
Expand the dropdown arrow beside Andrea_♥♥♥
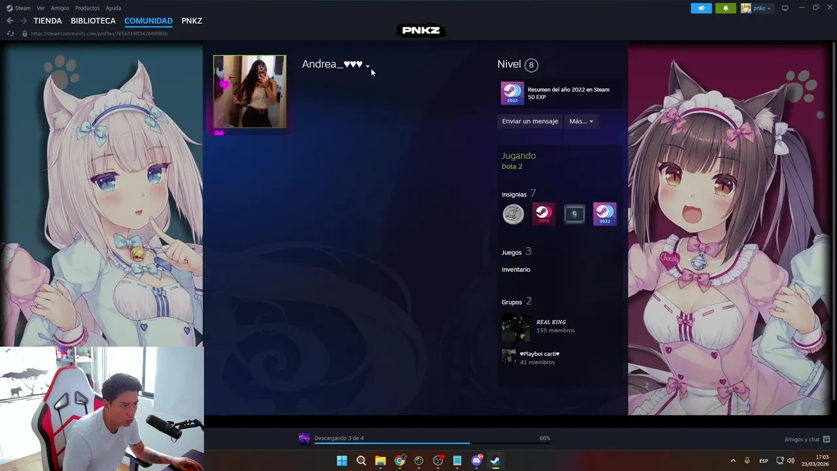click(x=367, y=65)
